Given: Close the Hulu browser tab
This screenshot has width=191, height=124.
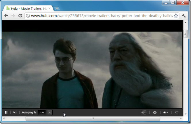Looking at the screenshot, I should click(x=49, y=8).
